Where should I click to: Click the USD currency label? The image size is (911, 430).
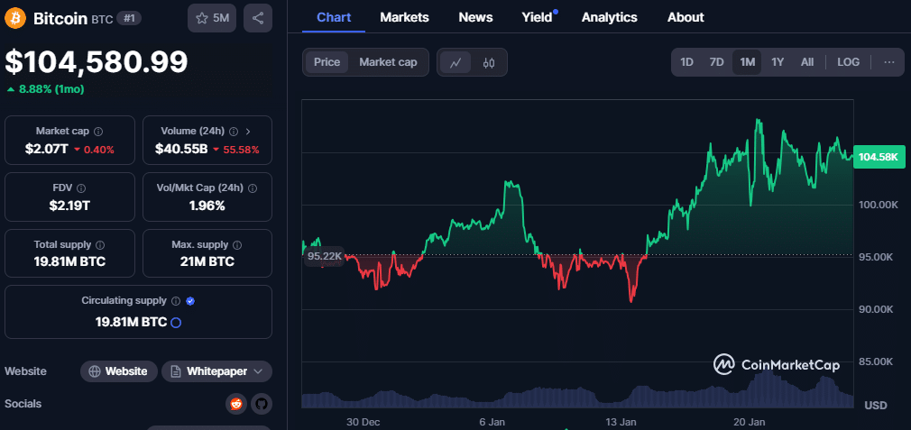click(x=876, y=405)
